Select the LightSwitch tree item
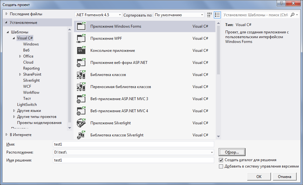This screenshot has width=303, height=185. pos(27,105)
